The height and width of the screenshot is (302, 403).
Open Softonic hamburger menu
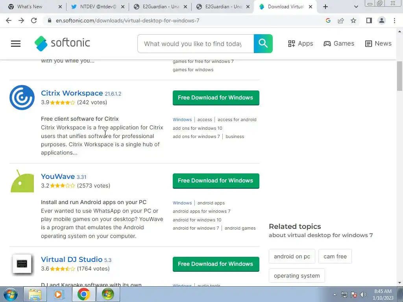coord(16,44)
